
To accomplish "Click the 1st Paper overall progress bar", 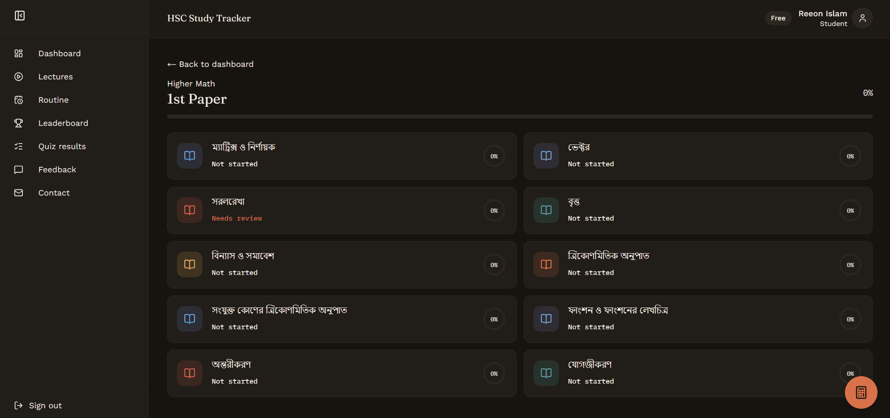I will [x=520, y=117].
